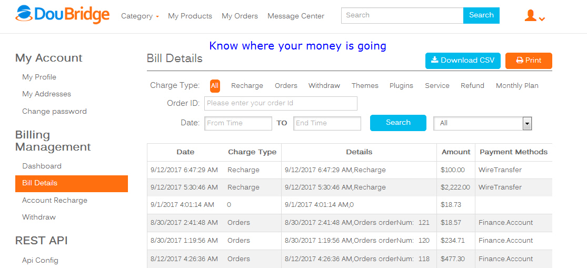Viewport: 587px width, 268px height.
Task: Click the 8/30/2017 2:41:48 AM date cell
Action: click(x=184, y=223)
